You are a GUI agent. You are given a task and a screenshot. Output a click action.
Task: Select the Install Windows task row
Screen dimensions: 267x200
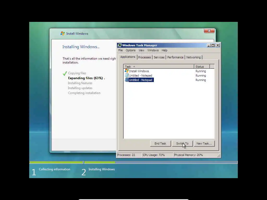(x=169, y=71)
